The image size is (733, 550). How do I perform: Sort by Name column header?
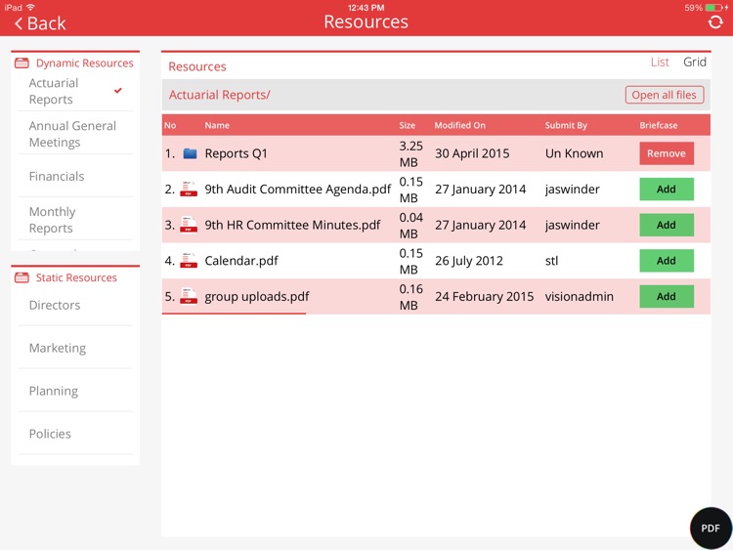(x=217, y=125)
